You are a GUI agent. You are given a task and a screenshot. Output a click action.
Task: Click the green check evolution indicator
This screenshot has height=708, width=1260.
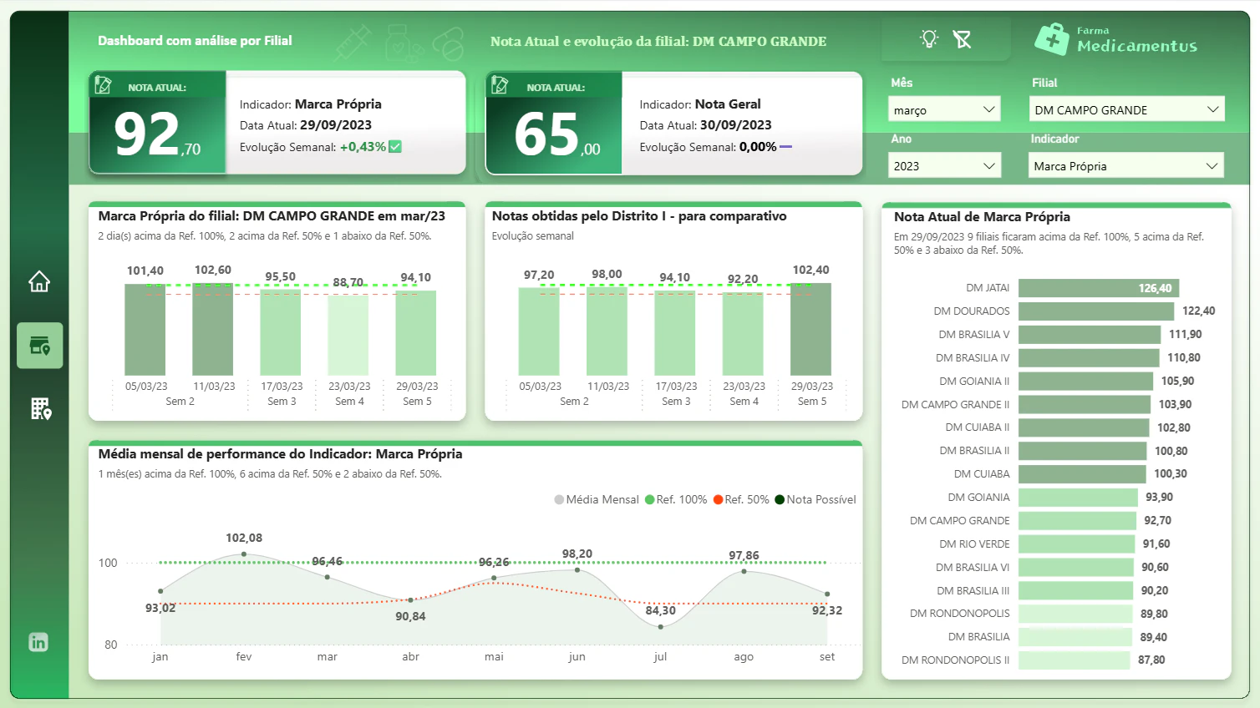395,147
